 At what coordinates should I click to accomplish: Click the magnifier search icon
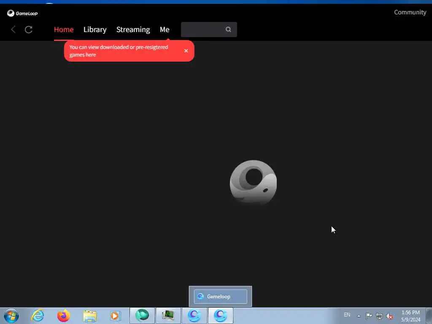coord(228,30)
